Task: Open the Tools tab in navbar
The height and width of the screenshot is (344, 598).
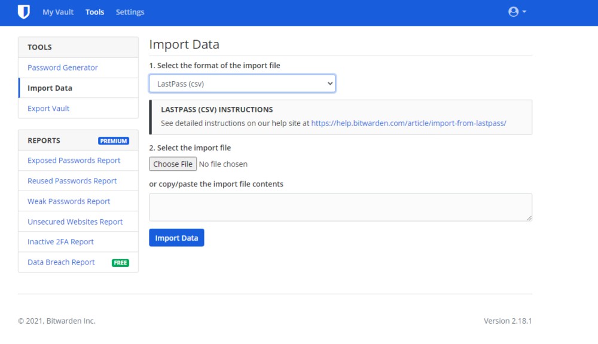Action: pyautogui.click(x=94, y=12)
